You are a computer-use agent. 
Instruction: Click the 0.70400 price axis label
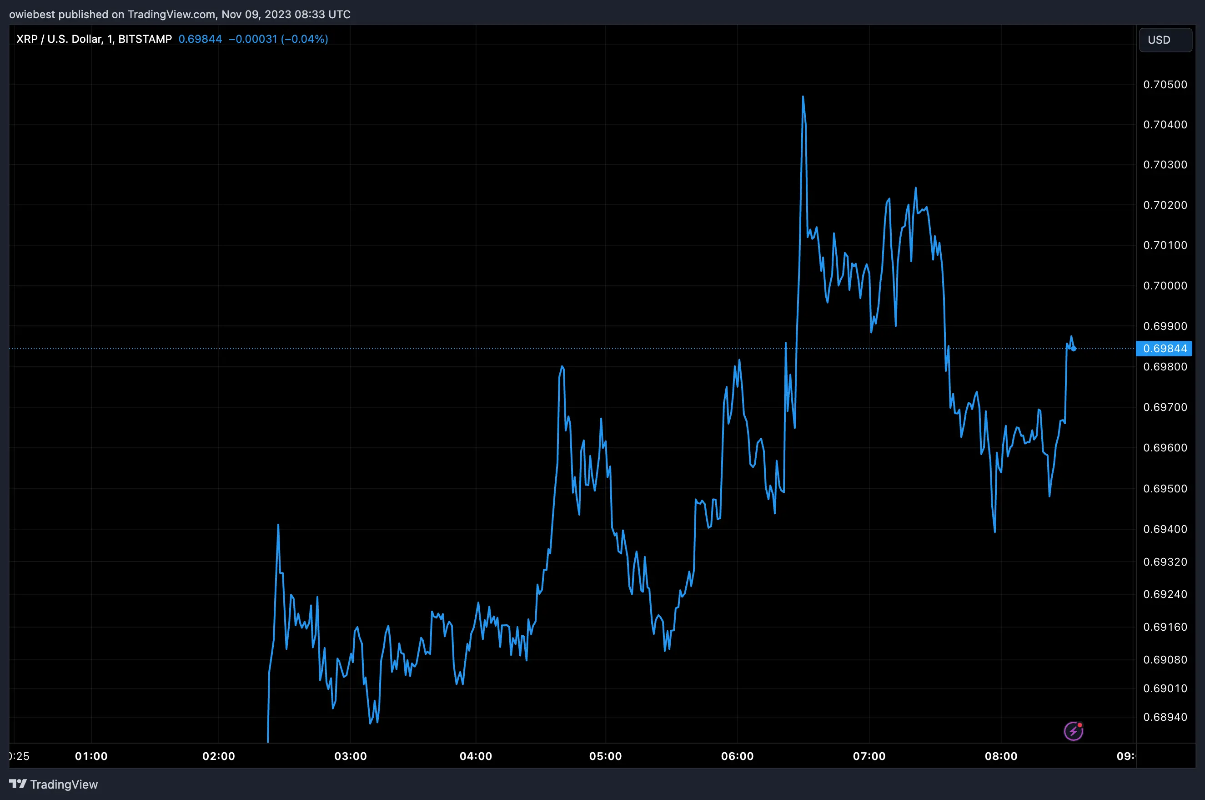pyautogui.click(x=1165, y=125)
